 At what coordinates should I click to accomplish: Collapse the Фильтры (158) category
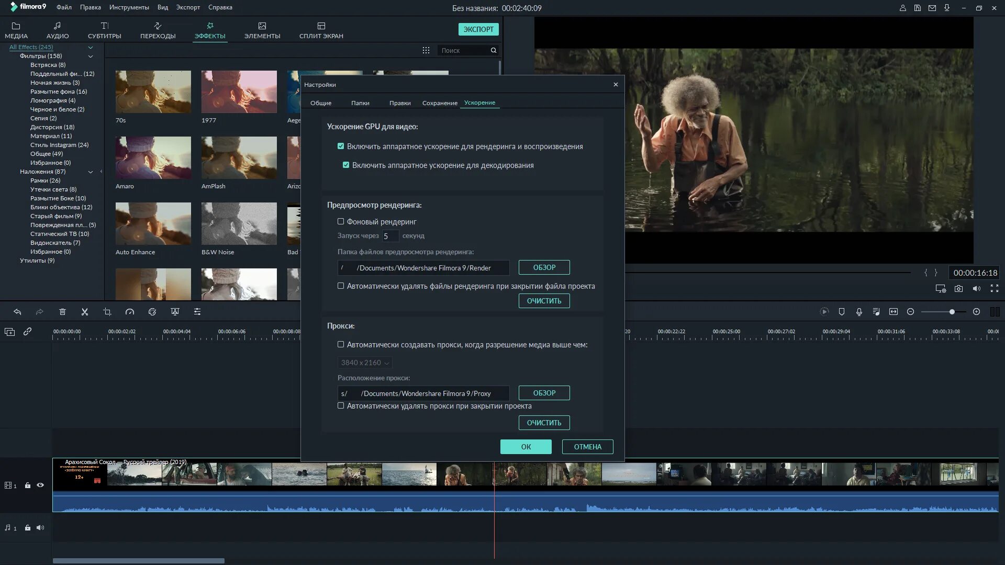click(x=90, y=56)
